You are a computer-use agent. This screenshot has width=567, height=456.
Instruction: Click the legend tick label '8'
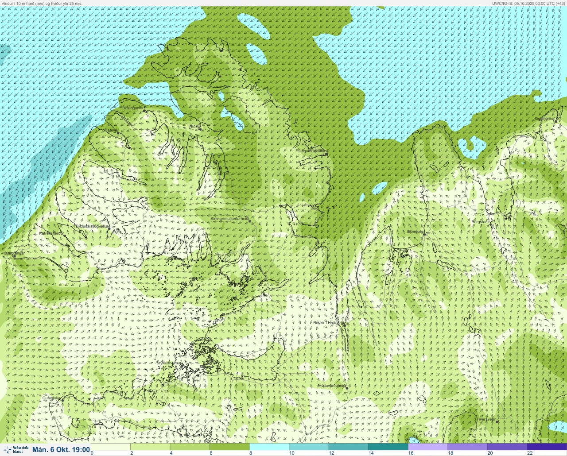pos(250,453)
